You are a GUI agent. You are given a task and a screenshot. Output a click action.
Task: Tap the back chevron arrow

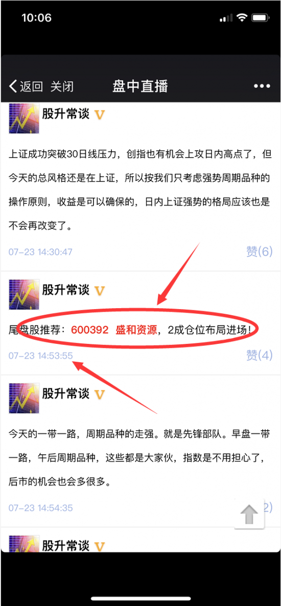point(13,86)
